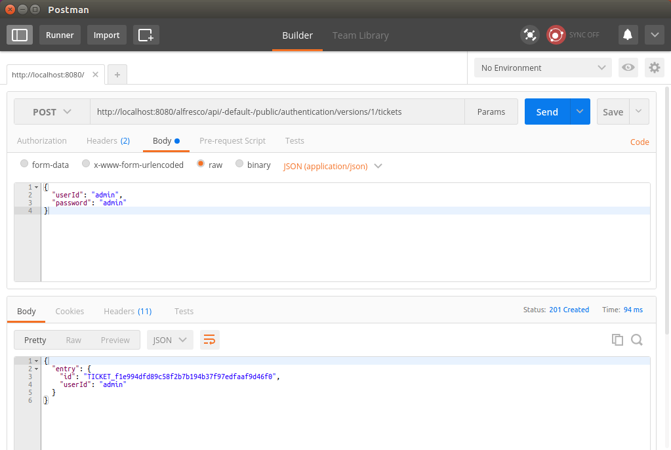This screenshot has width=671, height=450.
Task: Open Pre-request Script tab
Action: [x=232, y=141]
